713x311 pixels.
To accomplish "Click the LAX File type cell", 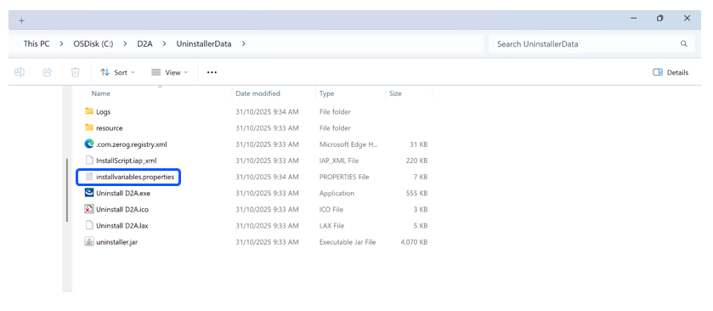I will click(331, 226).
